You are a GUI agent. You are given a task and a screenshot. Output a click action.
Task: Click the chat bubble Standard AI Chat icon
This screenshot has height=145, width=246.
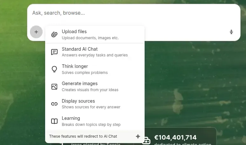coord(54,52)
